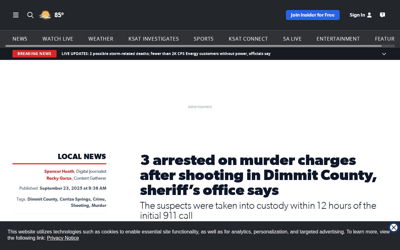
Task: Click the Dimmit County tag
Action: pyautogui.click(x=42, y=199)
